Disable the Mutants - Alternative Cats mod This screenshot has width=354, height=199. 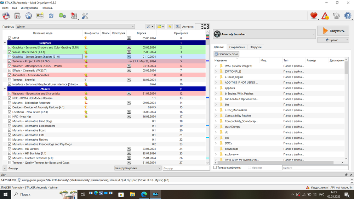coord(10,135)
